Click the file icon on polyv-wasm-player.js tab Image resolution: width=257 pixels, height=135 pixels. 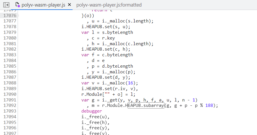18,5
